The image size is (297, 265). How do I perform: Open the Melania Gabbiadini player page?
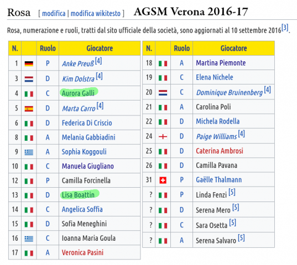88,137
